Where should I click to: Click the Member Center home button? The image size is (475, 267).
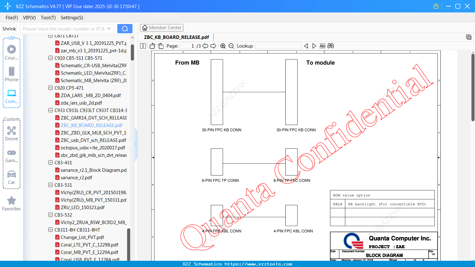pos(162,28)
